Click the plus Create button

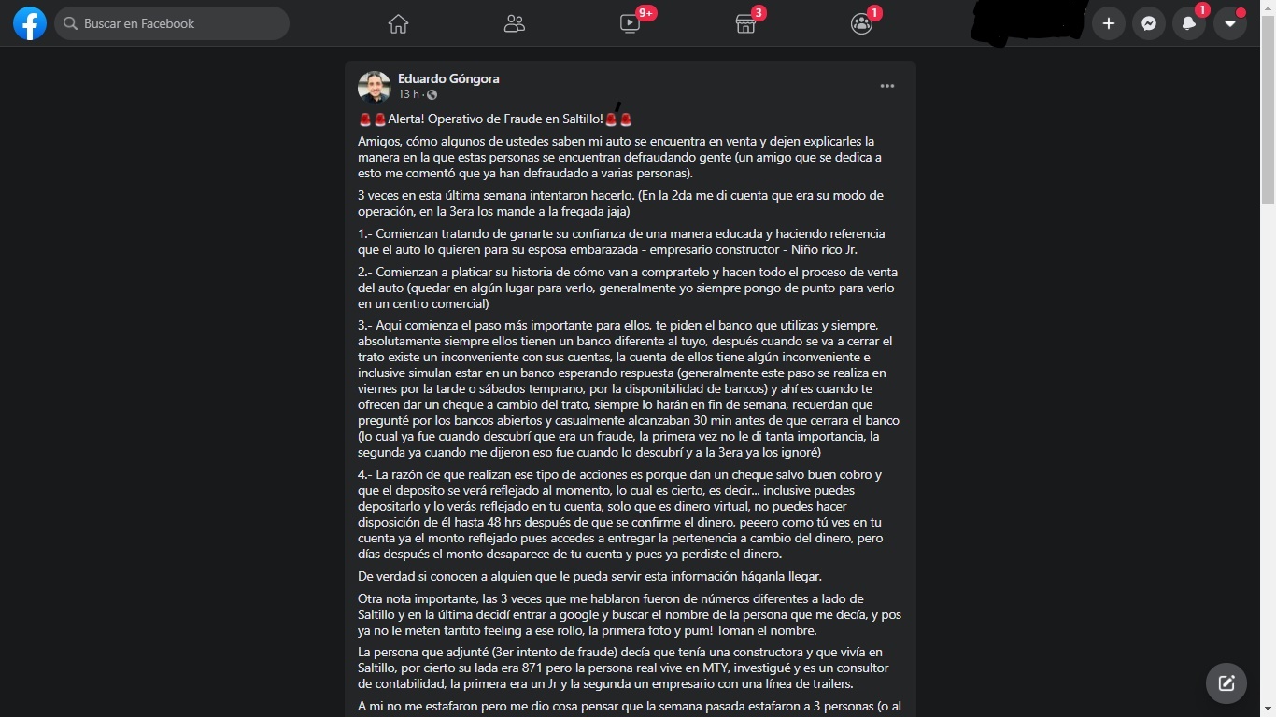tap(1109, 23)
